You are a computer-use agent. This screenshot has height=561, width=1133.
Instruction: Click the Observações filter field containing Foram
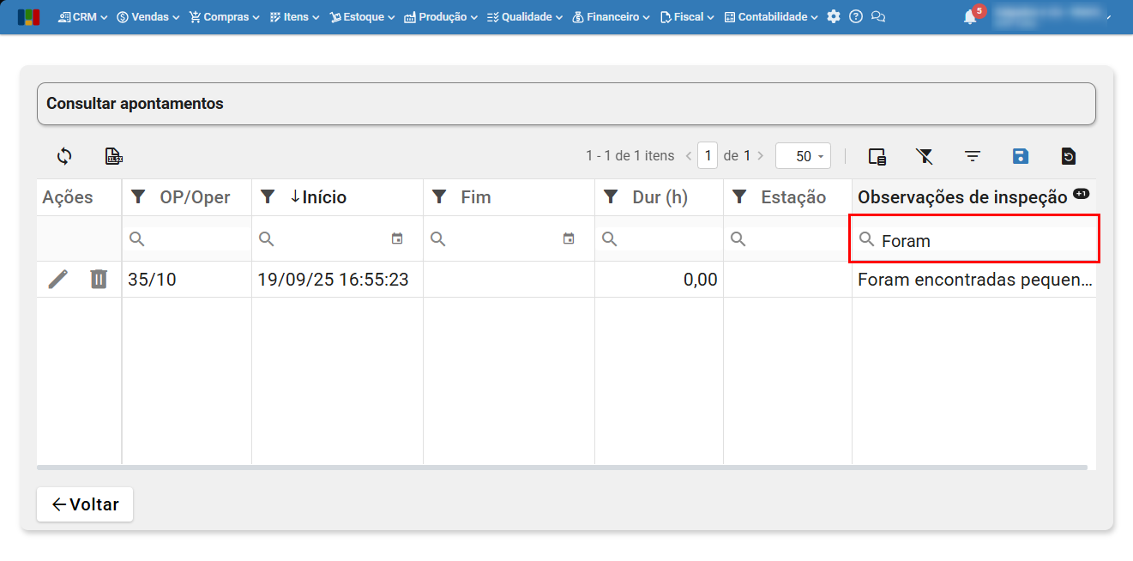(x=974, y=240)
